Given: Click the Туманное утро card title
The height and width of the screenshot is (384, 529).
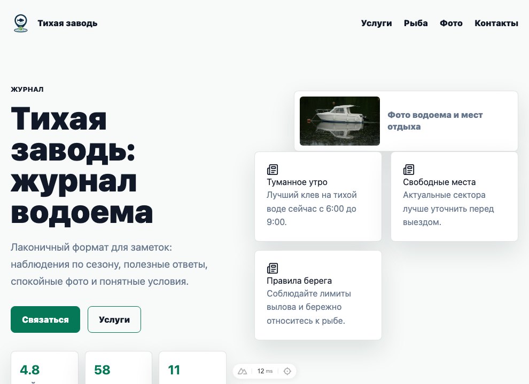Looking at the screenshot, I should (297, 182).
